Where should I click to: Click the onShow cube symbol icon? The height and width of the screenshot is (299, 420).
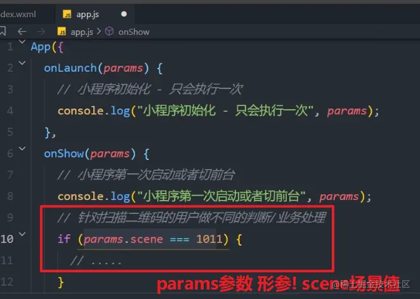(x=109, y=31)
